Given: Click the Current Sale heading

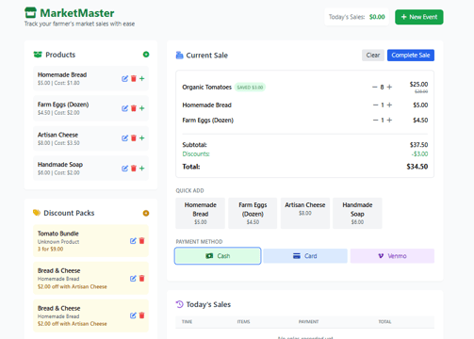Looking at the screenshot, I should pyautogui.click(x=207, y=56).
